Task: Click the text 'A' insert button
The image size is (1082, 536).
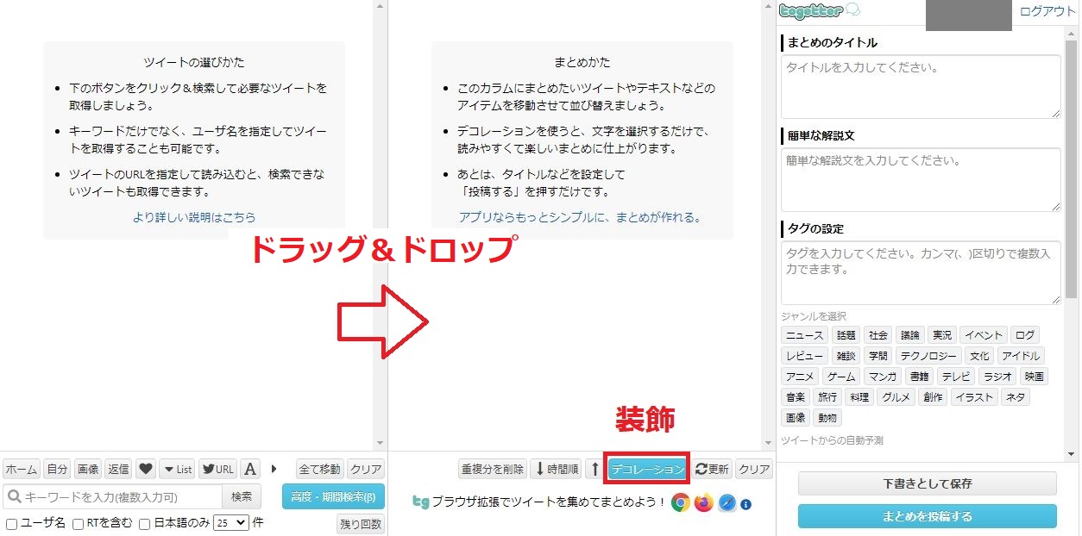Action: (x=250, y=470)
